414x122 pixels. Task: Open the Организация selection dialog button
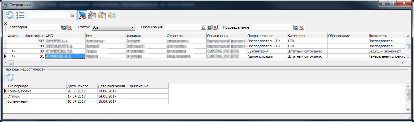coord(209,27)
